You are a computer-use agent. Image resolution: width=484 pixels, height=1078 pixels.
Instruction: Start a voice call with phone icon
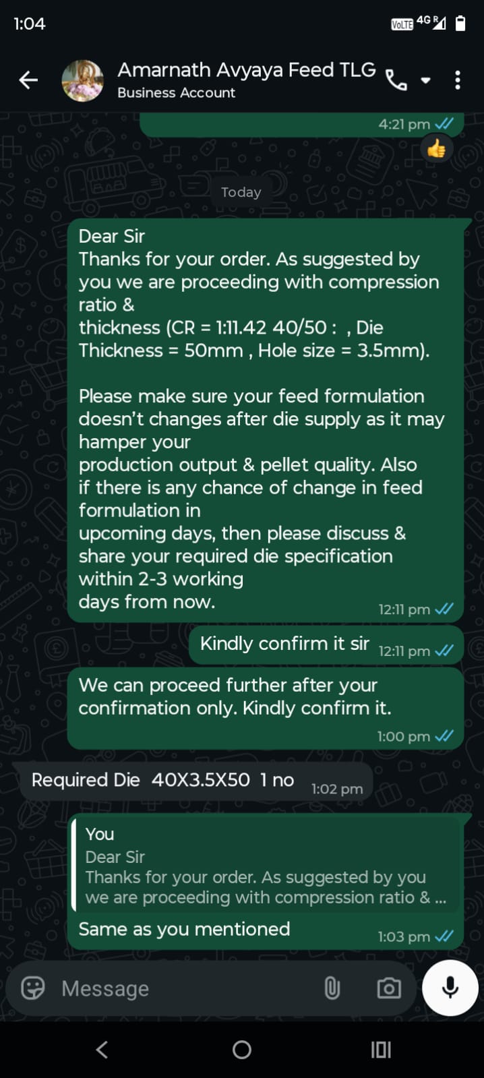coord(396,81)
